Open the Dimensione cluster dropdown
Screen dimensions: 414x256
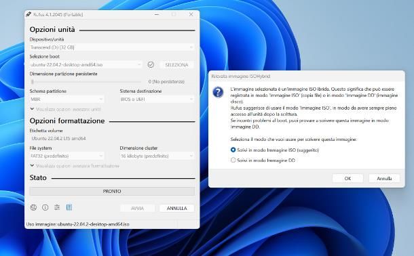pyautogui.click(x=157, y=156)
